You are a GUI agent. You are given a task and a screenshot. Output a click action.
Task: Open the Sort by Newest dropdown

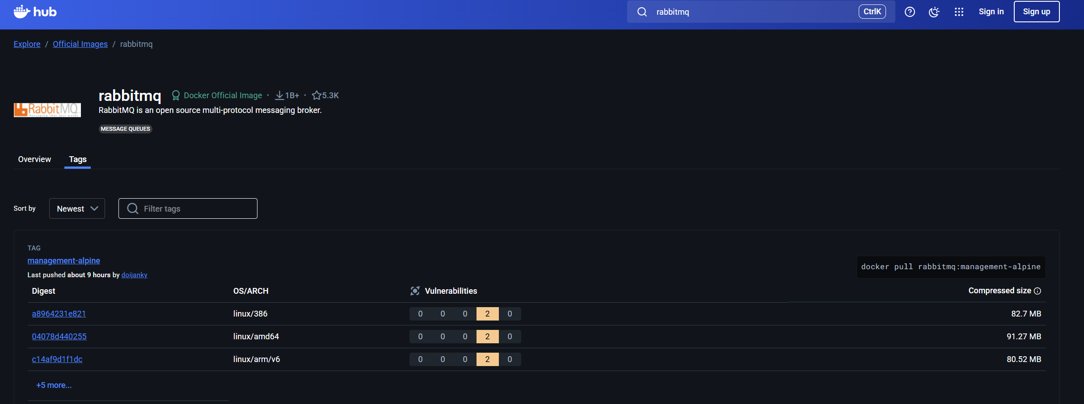click(77, 208)
